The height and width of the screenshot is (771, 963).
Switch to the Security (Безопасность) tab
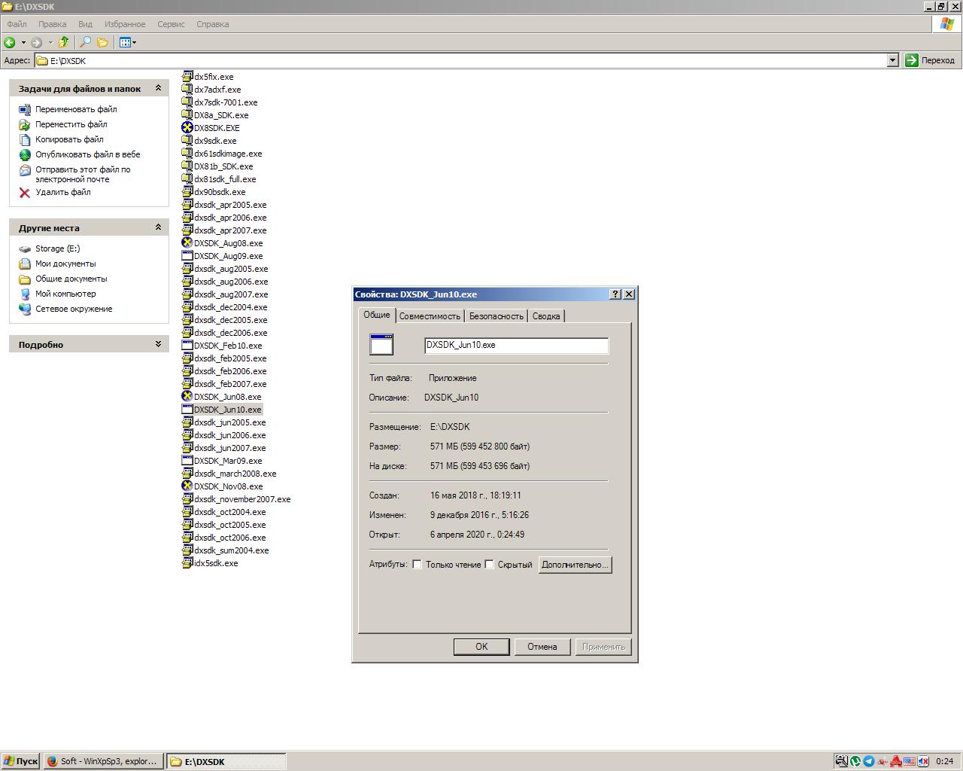coord(497,316)
